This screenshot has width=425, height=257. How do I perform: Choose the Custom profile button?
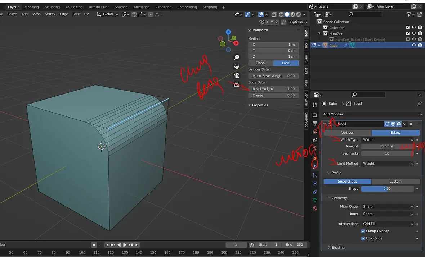pos(395,182)
